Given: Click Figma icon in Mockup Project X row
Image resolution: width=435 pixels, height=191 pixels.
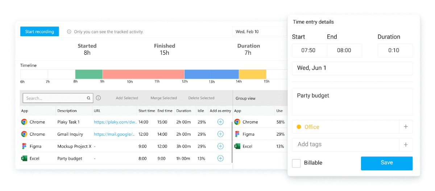Looking at the screenshot, I should (24, 146).
